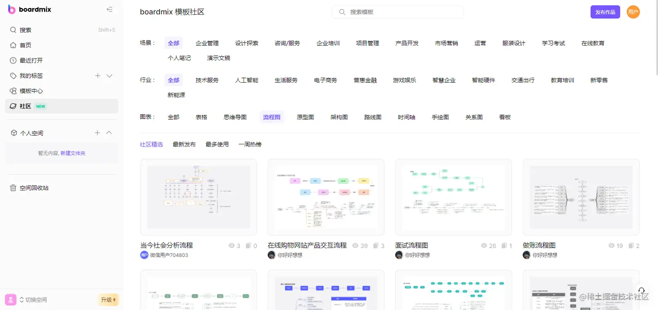
Task: Filter scene by 企业管理
Action: point(207,43)
